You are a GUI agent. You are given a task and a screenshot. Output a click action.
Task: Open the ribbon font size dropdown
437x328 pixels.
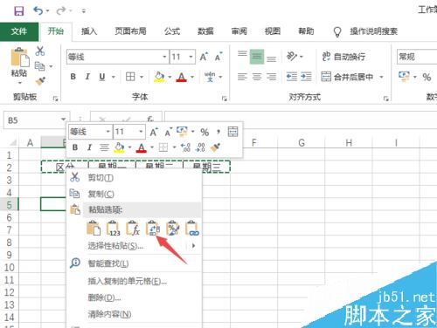[191, 57]
